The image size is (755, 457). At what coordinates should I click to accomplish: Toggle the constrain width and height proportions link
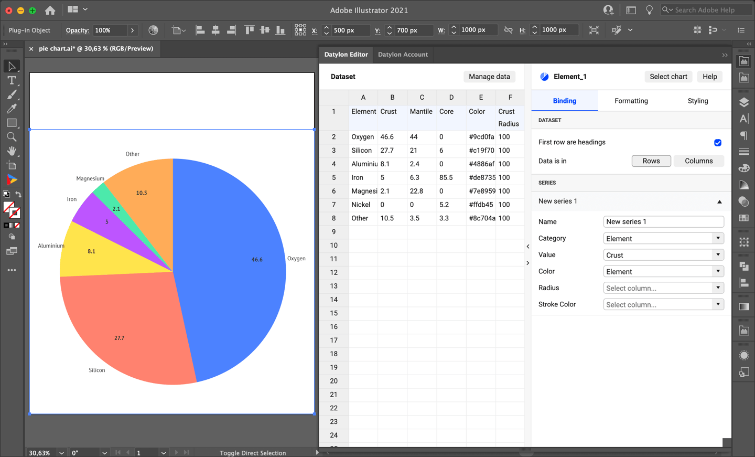click(508, 30)
